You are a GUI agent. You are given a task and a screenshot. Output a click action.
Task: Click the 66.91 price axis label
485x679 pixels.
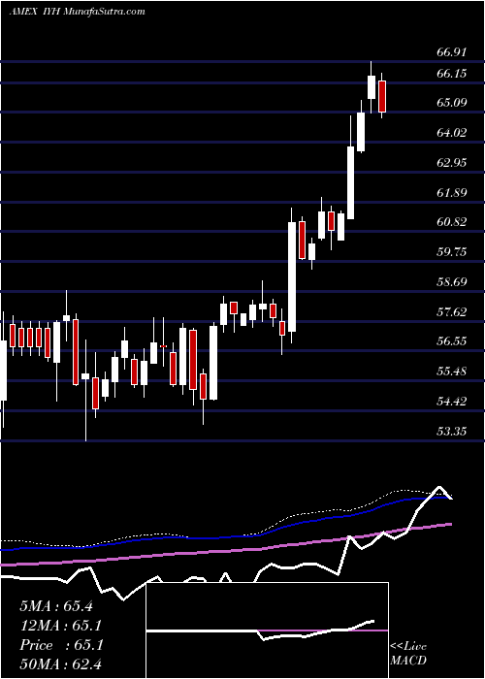[452, 52]
